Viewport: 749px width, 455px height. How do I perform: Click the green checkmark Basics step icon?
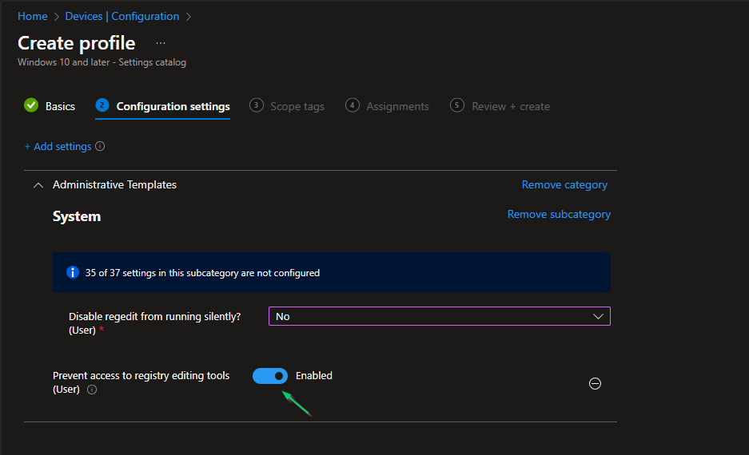click(31, 105)
